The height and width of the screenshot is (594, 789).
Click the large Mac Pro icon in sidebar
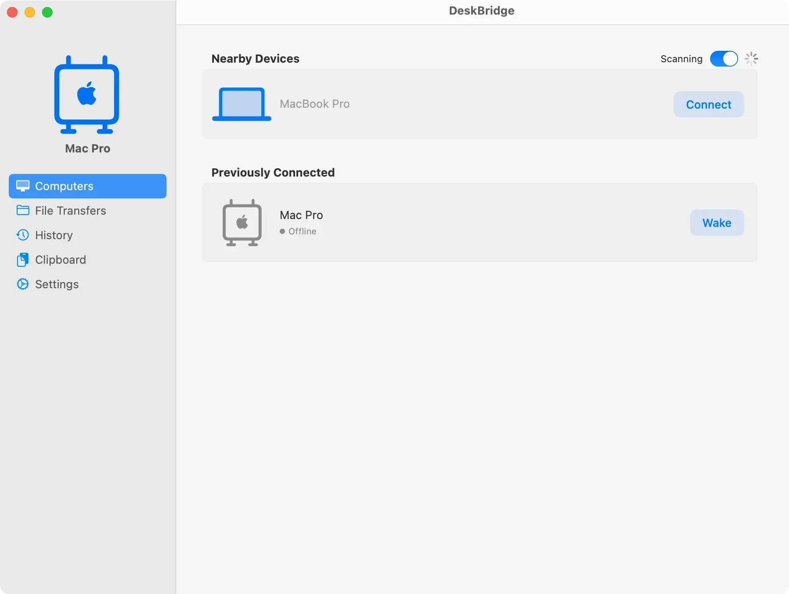(87, 94)
